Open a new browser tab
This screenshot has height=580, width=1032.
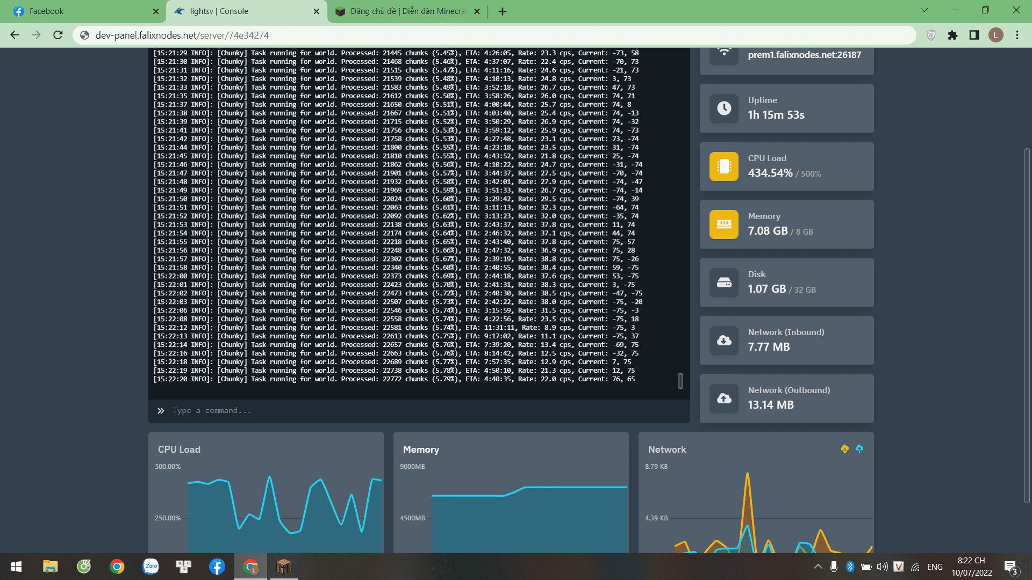coord(503,11)
